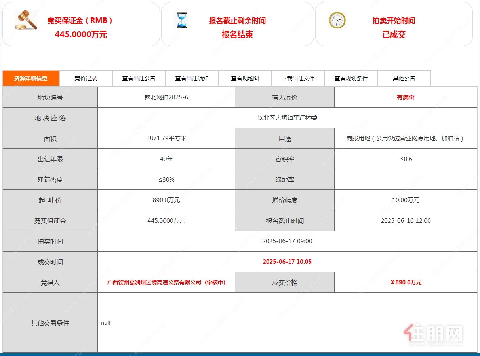Click the deal price ￥890.0万元
The height and width of the screenshot is (356, 480).
[x=406, y=282]
